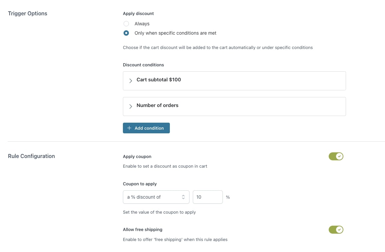Click the 'Discount conditions' label
This screenshot has height=252, width=385.
click(144, 65)
